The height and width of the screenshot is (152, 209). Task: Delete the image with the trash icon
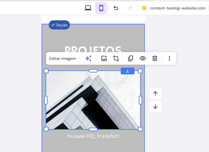(155, 58)
